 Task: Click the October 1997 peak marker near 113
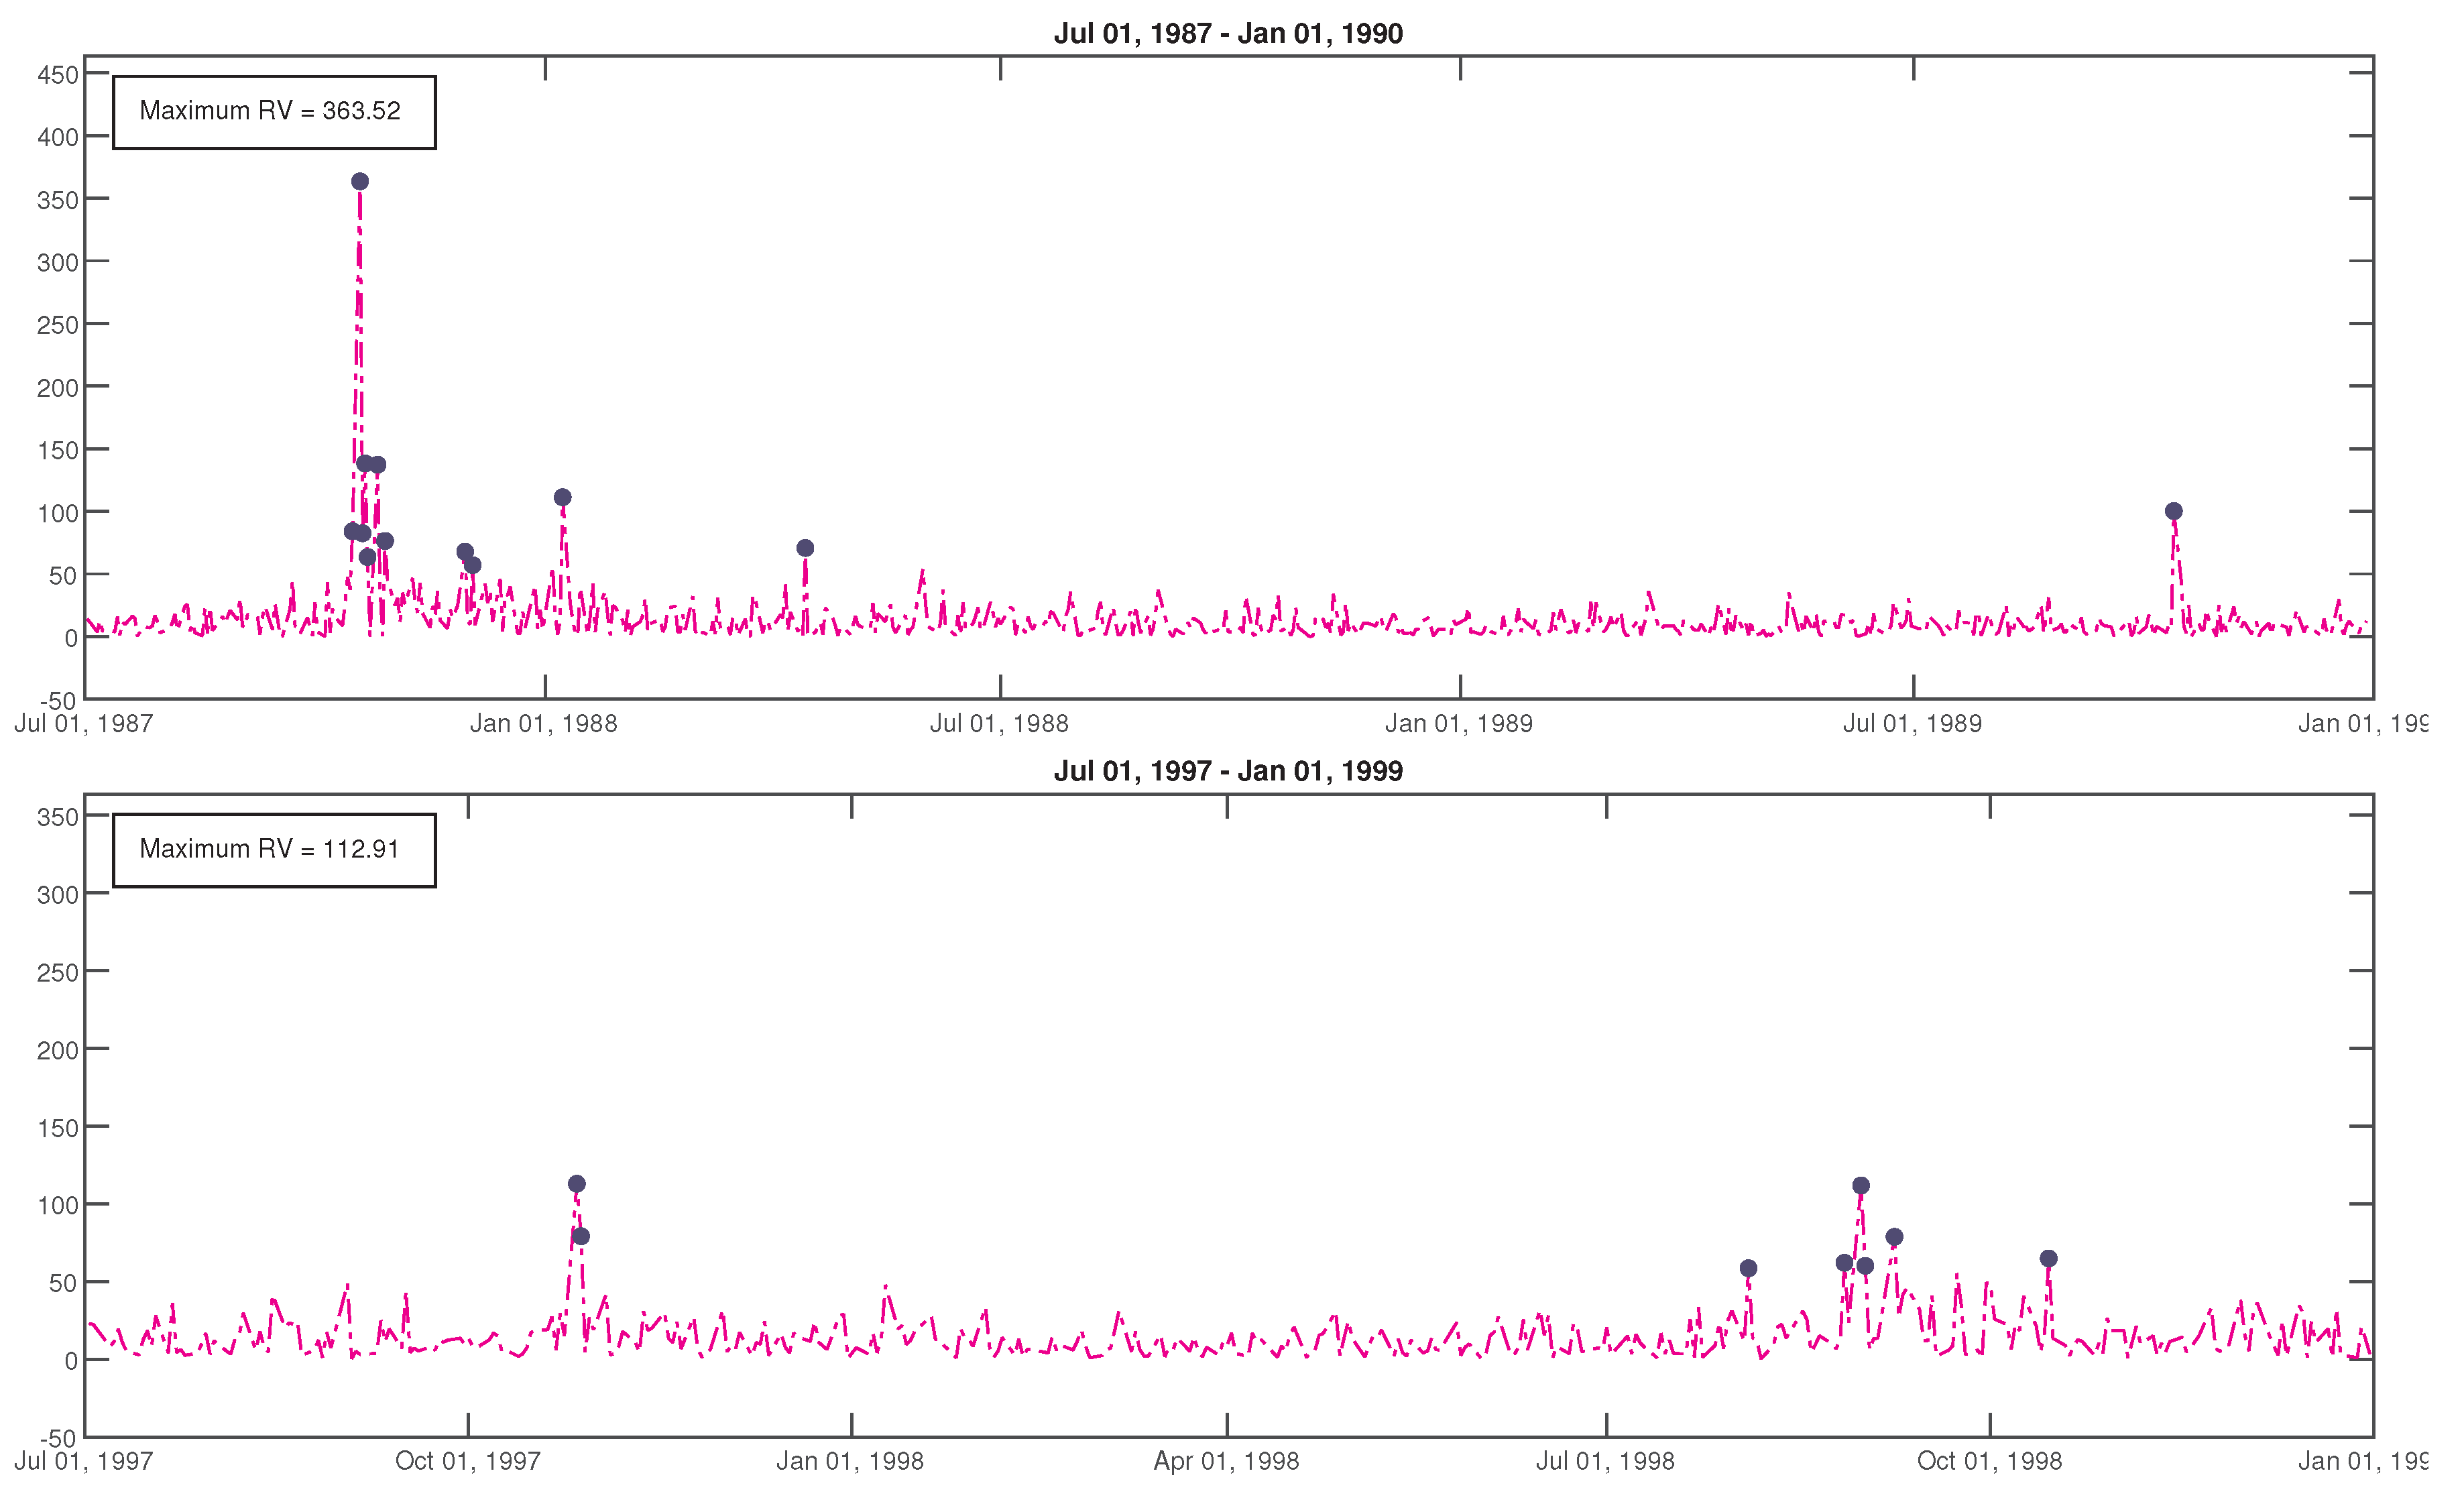pos(576,1184)
